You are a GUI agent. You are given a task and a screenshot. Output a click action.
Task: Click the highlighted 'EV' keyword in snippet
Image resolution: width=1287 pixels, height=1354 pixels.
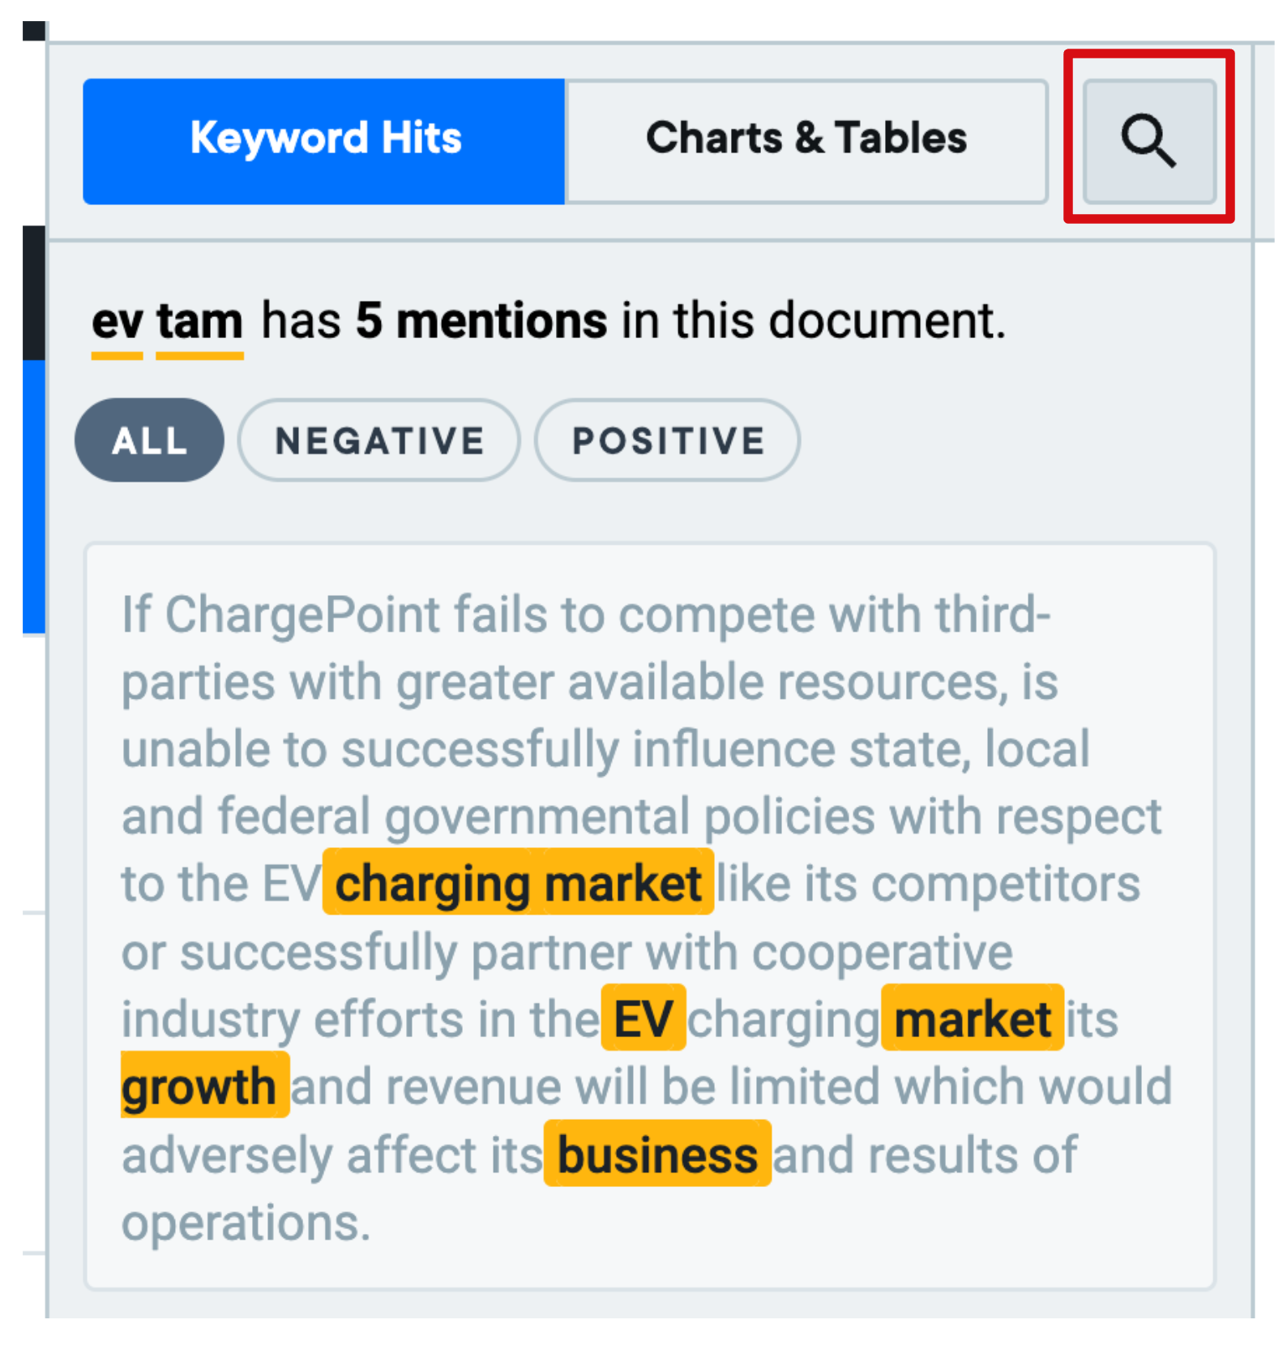(x=643, y=1018)
